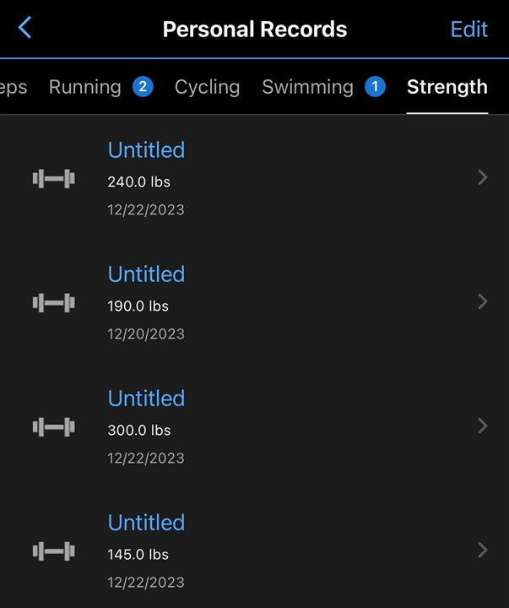Viewport: 509px width, 608px height.
Task: Open the Untitled link above 300.0 lbs
Action: tap(146, 399)
